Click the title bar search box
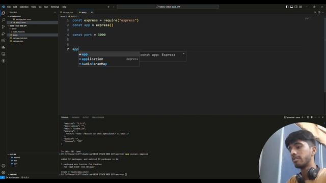The width and height of the screenshot is (326, 183). (x=168, y=7)
